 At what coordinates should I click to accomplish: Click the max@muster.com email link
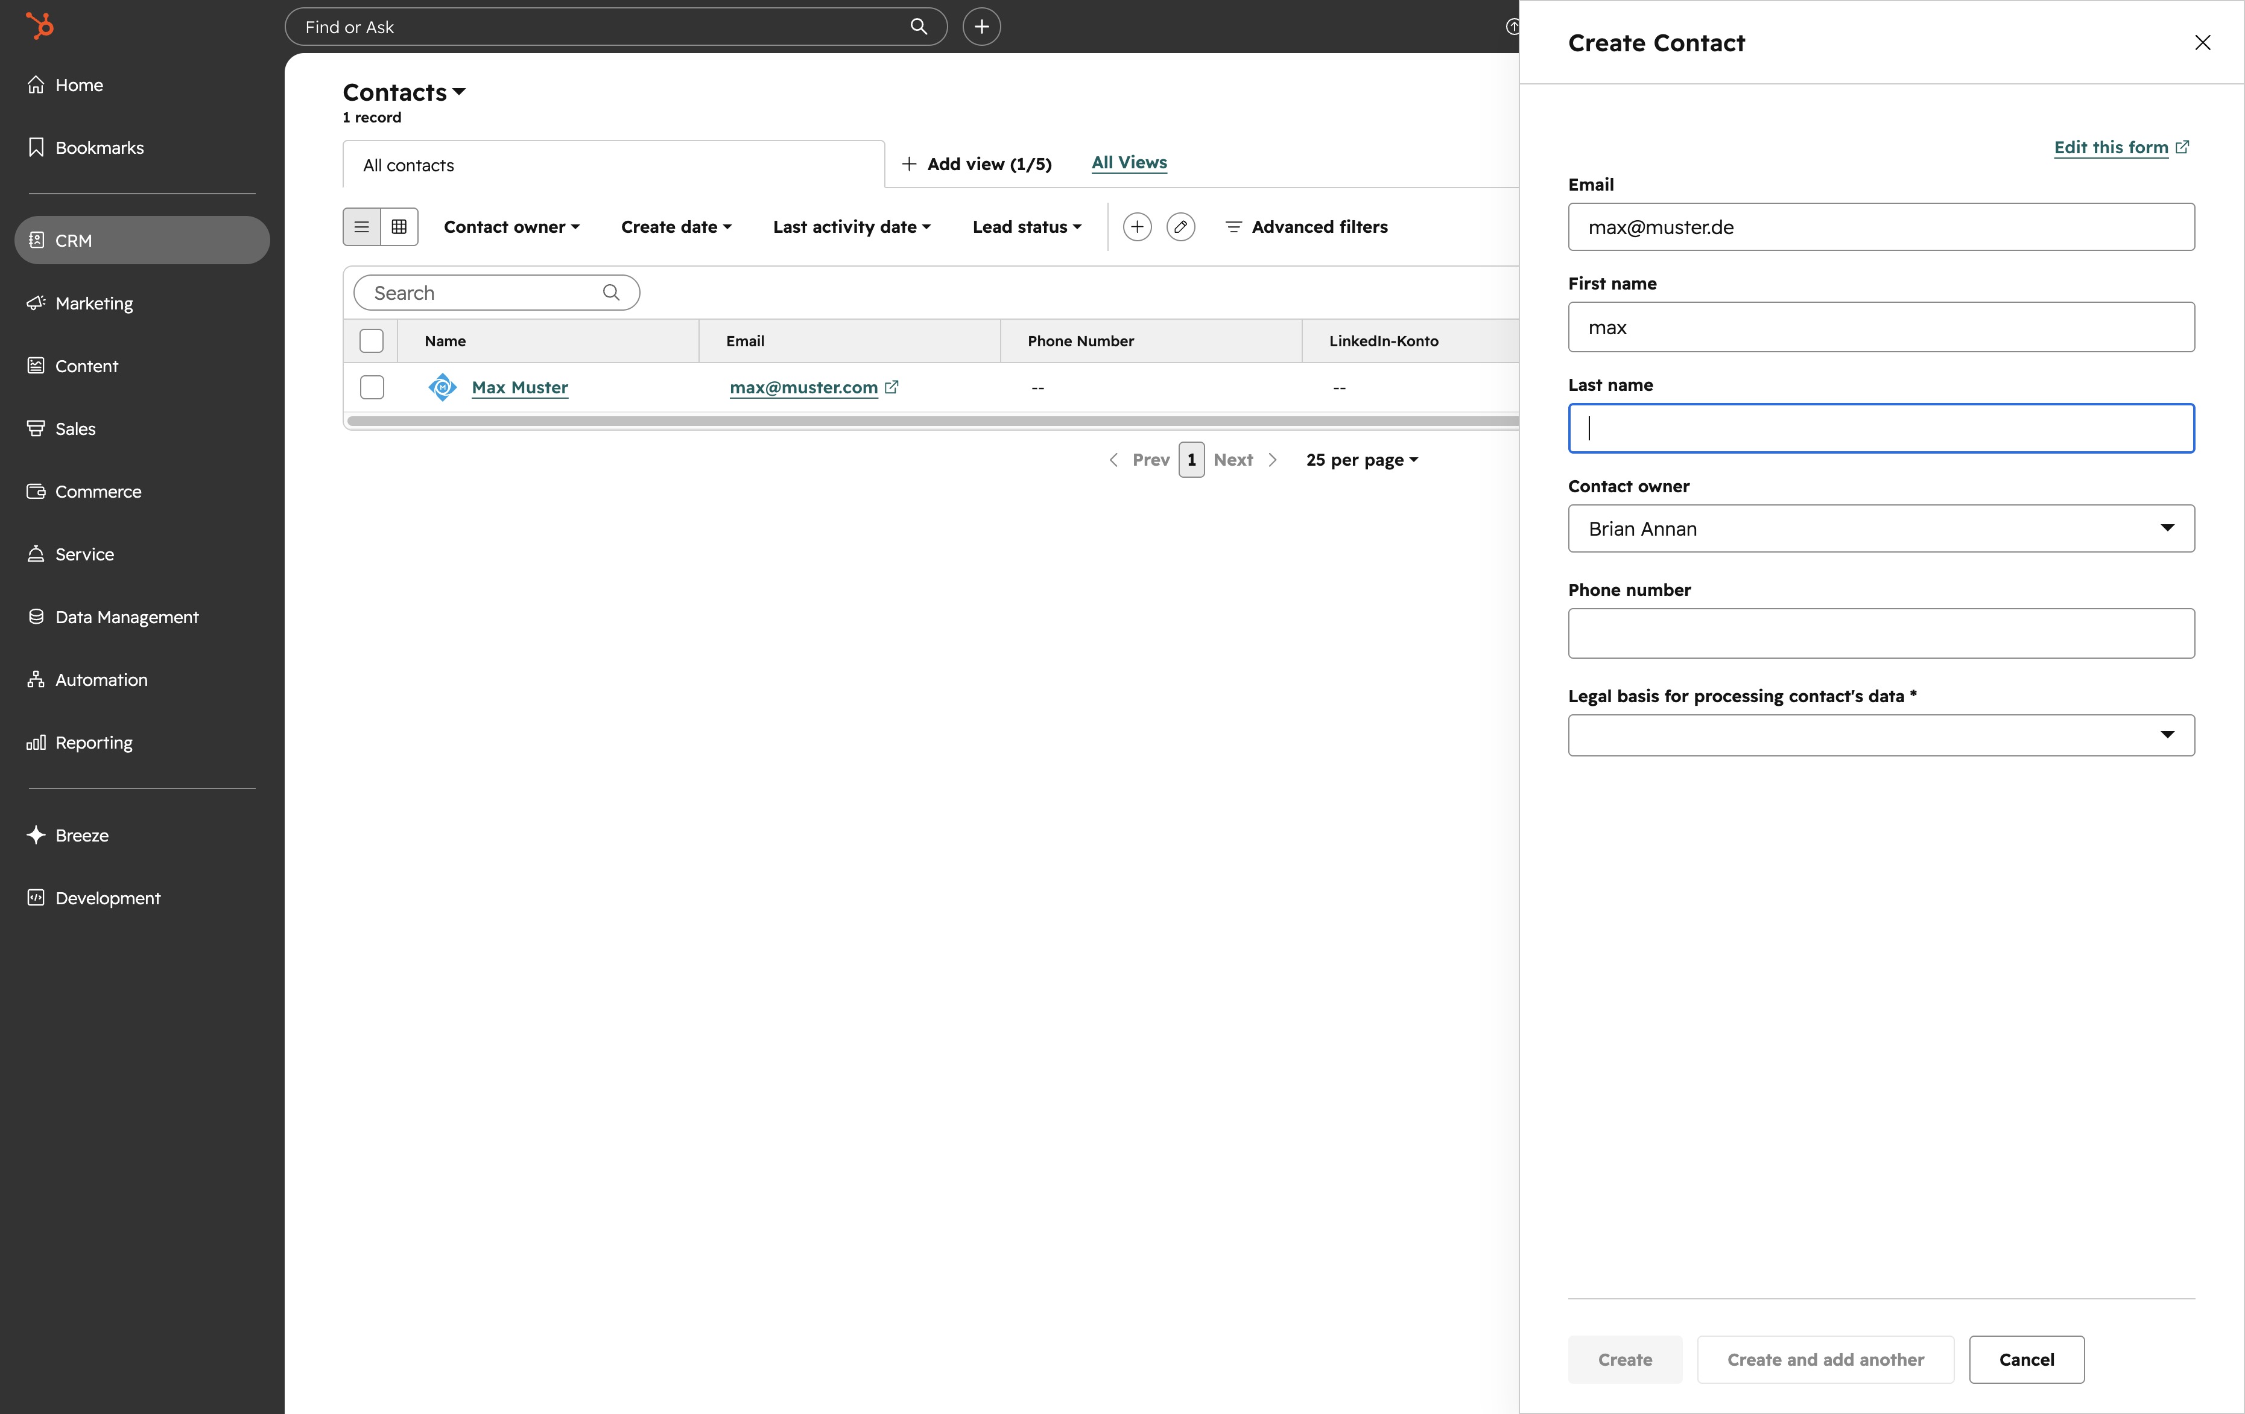pos(803,387)
